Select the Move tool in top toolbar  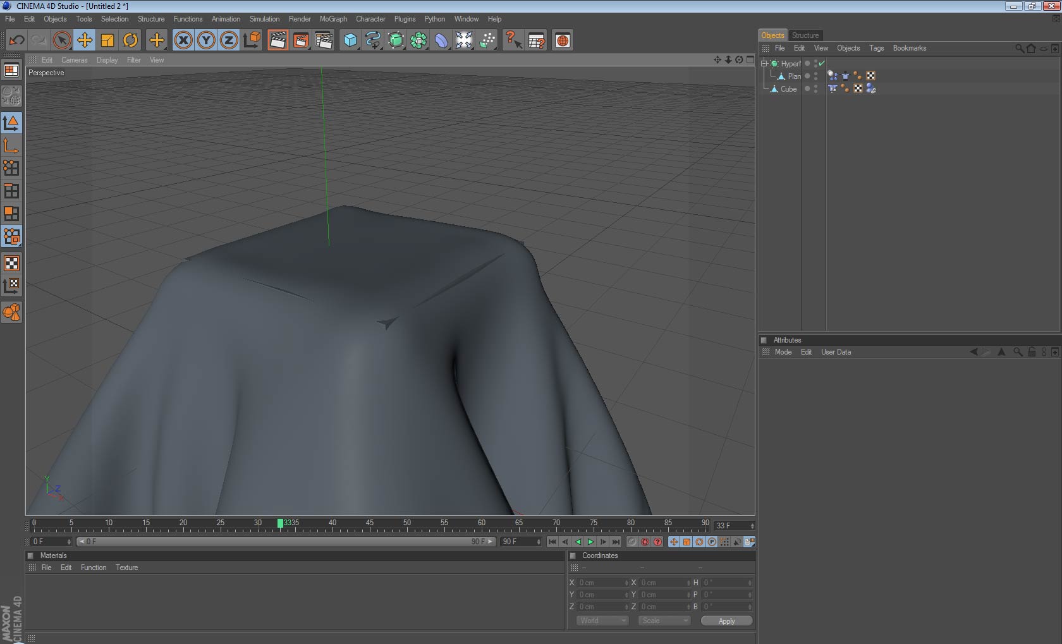[x=84, y=40]
